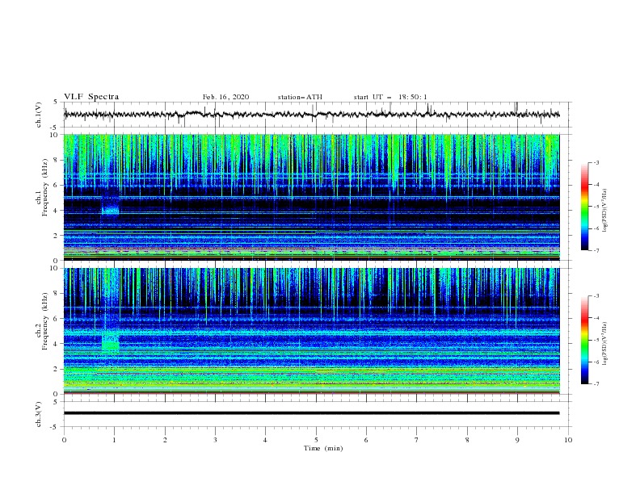Click the 'VLF Spectra' title text
The image size is (640, 494).
(91, 97)
